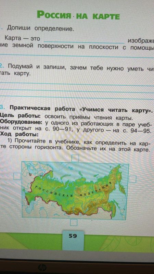The height and width of the screenshot is (274, 154).
Task: Click the map of the Russian Federation
Action: [x=75, y=190]
